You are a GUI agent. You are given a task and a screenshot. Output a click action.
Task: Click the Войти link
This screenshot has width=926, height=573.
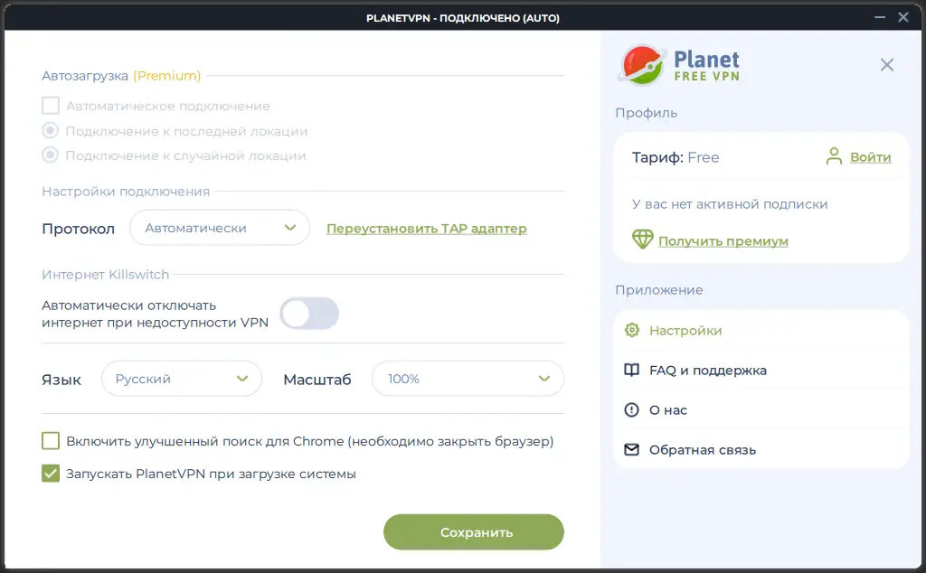coord(871,157)
